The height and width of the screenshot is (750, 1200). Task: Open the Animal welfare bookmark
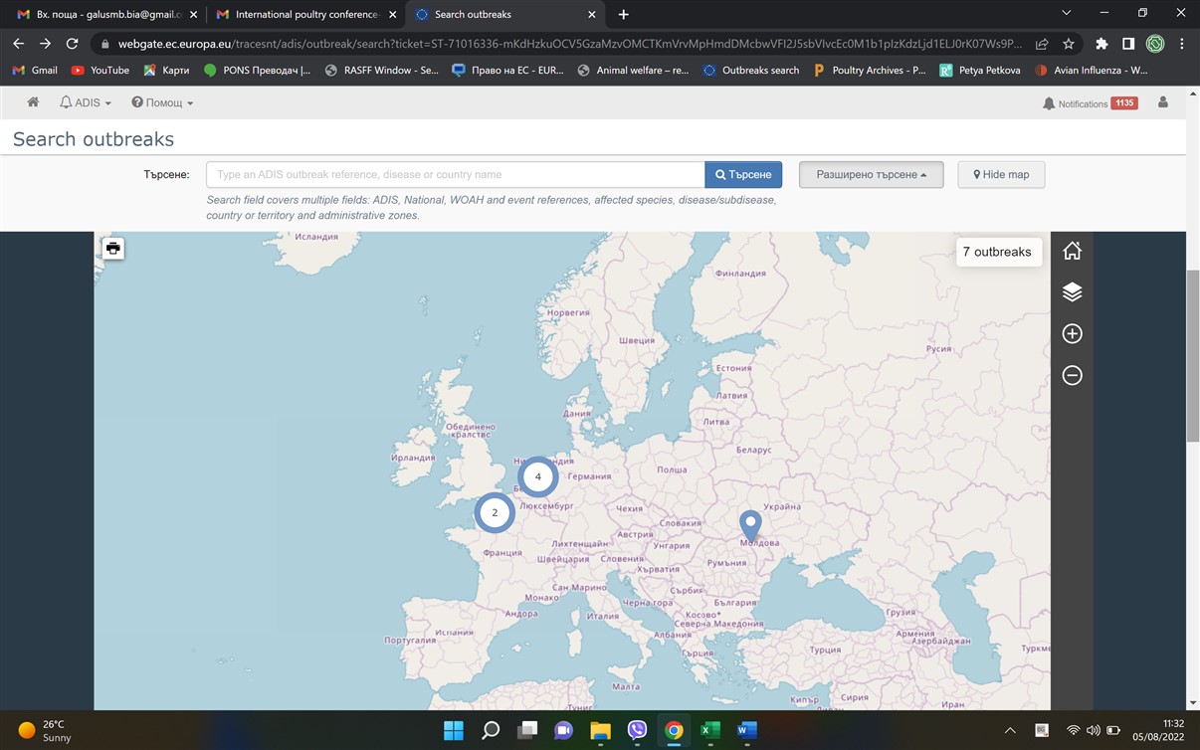[x=633, y=71]
